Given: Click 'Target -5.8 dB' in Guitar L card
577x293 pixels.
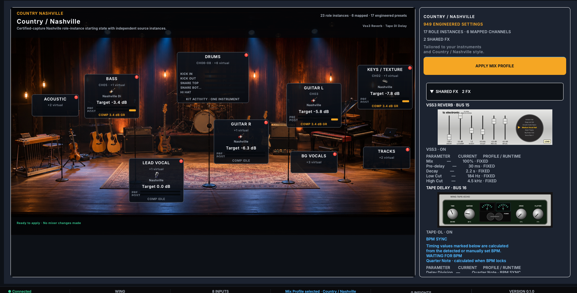Looking at the screenshot, I should point(314,112).
